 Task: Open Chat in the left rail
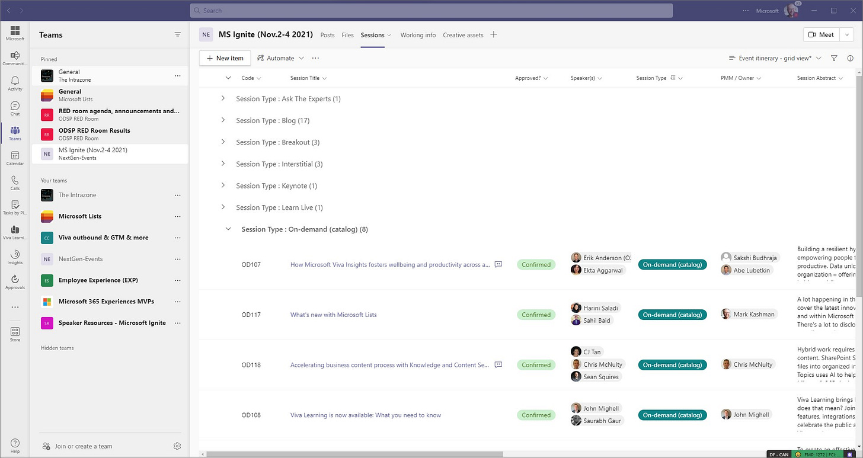point(15,108)
